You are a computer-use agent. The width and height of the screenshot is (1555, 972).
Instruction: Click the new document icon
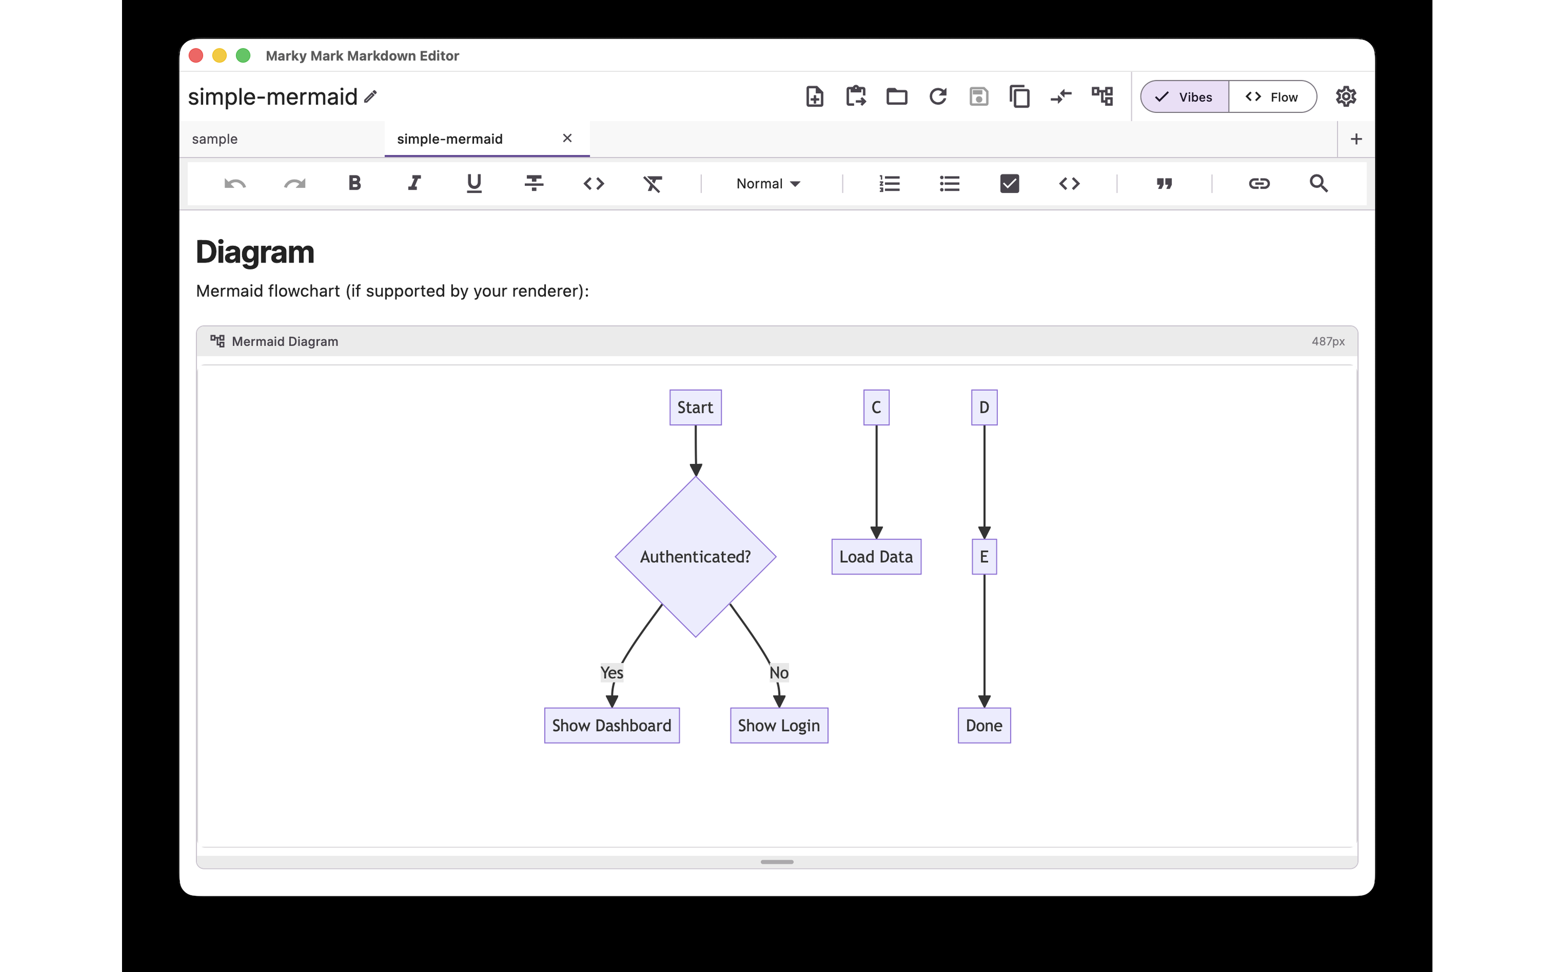pos(814,97)
